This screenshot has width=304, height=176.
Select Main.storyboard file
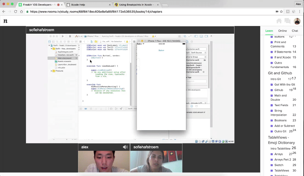(63, 58)
